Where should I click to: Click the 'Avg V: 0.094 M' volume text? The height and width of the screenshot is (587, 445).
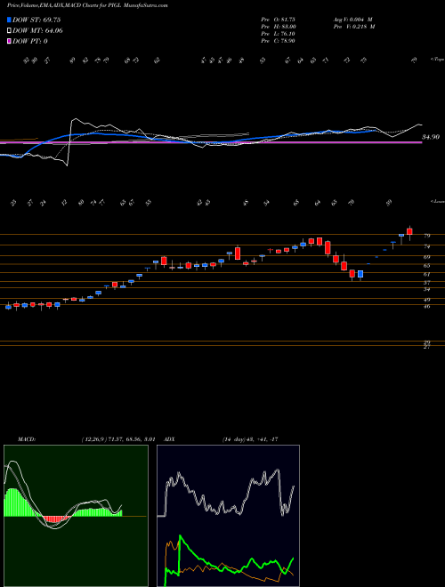[x=352, y=19]
